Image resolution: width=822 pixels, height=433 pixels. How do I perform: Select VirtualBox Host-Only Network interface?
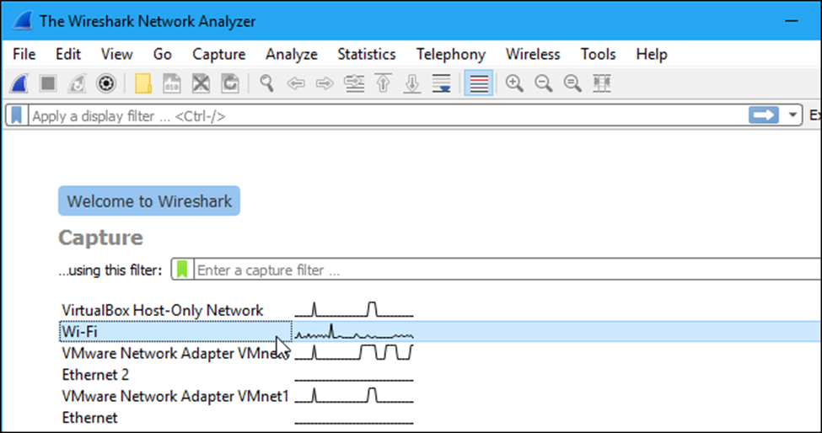coord(163,310)
